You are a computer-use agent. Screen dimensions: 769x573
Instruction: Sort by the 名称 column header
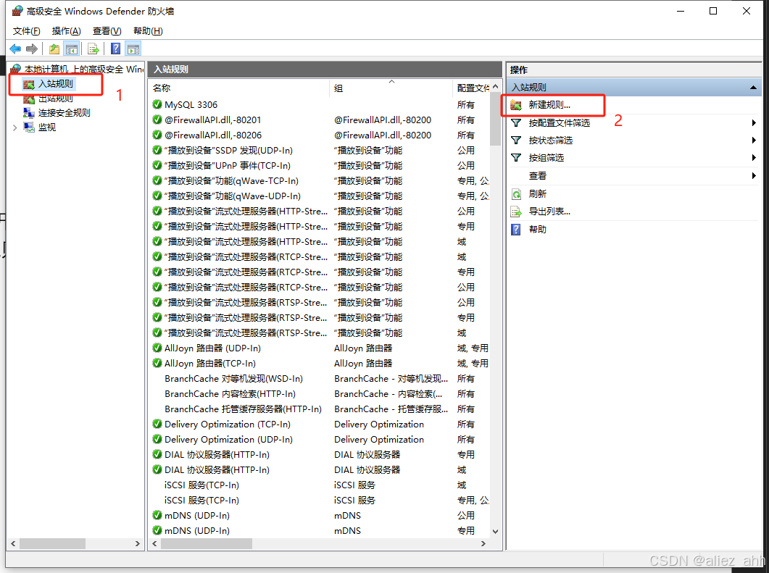[x=239, y=88]
